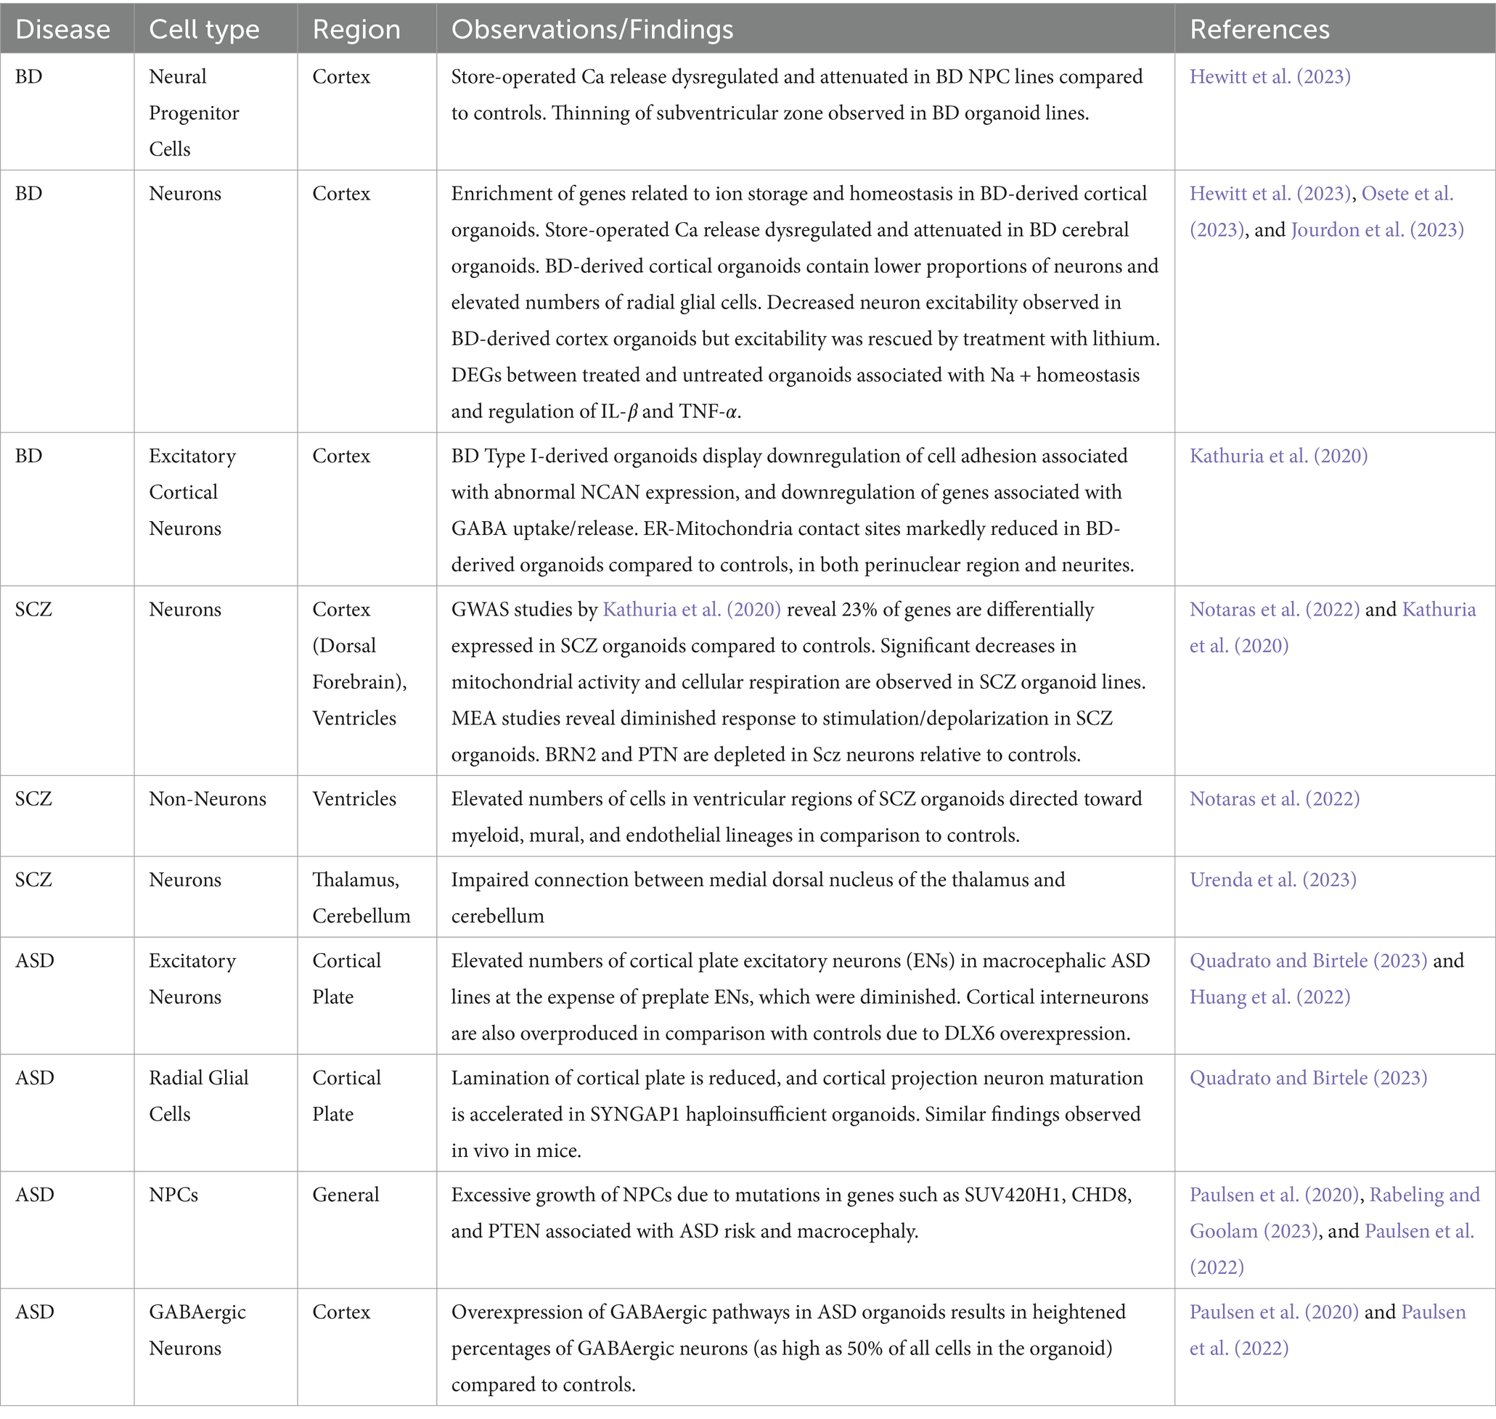This screenshot has height=1419, width=1496.
Task: Open Hewitt et al. (2023) link in Neural Progenitor Cells row
Action: [1270, 76]
